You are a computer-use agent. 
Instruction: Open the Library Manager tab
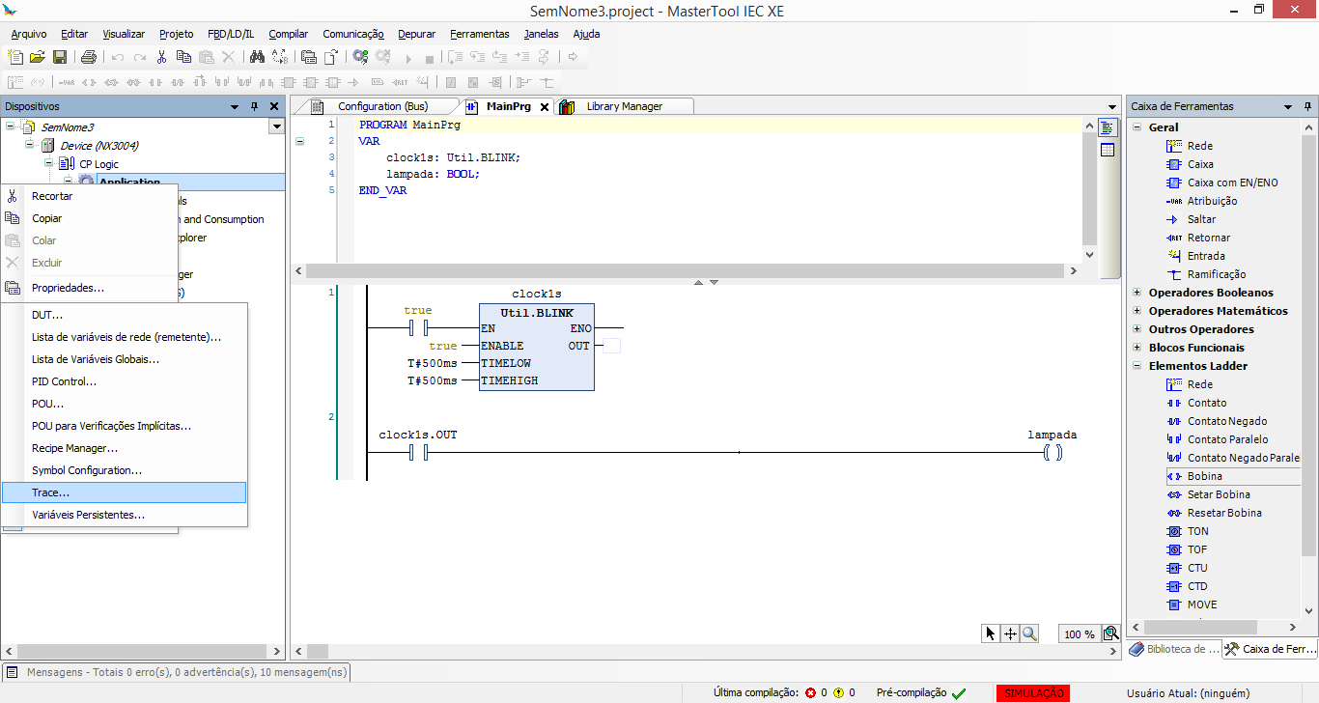tap(624, 106)
